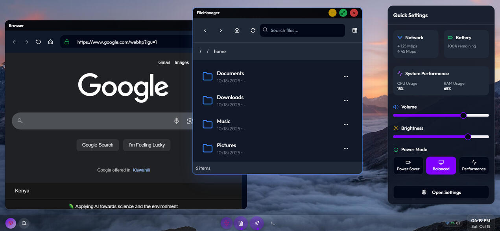This screenshot has width=500, height=231.
Task: Select Balanced power mode
Action: pos(441,166)
